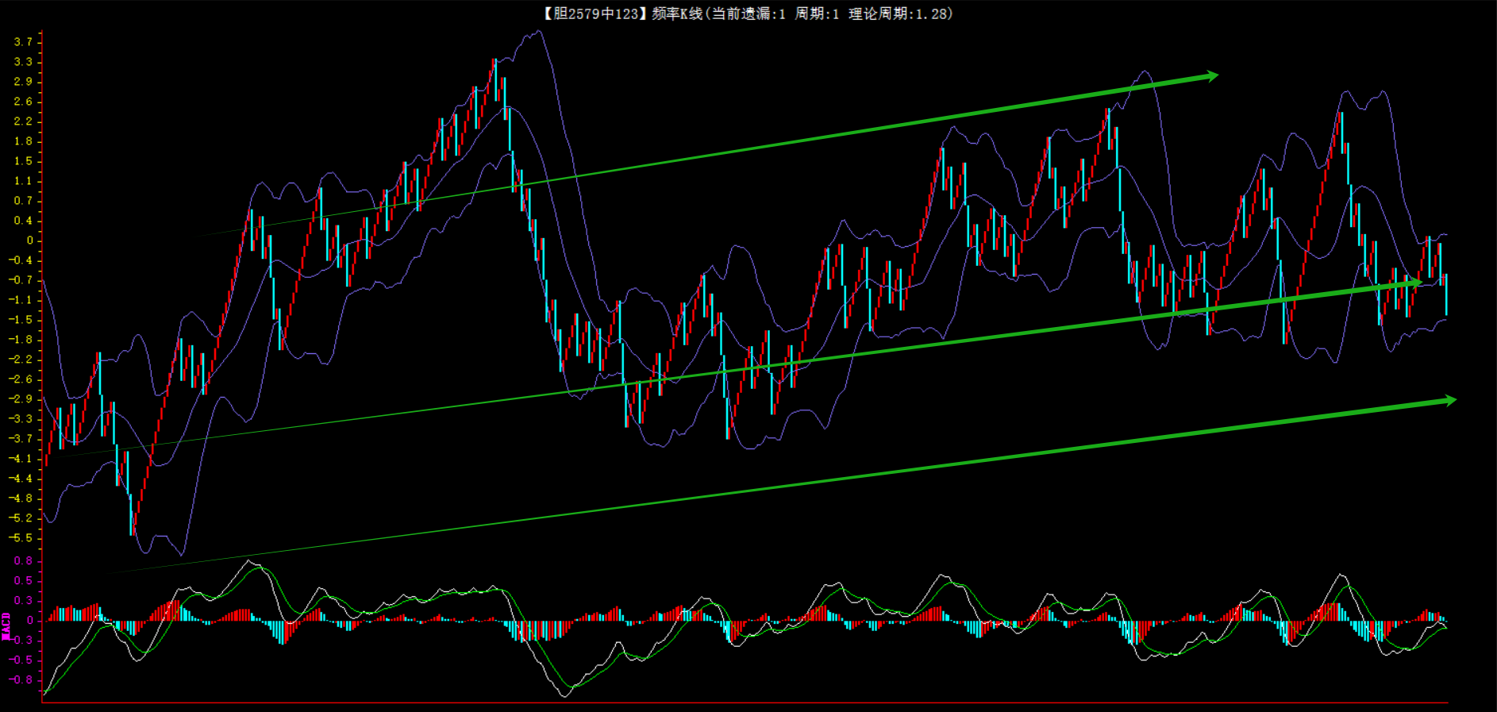This screenshot has height=712, width=1497.
Task: Click the magenta MACD indicator label
Action: point(6,625)
